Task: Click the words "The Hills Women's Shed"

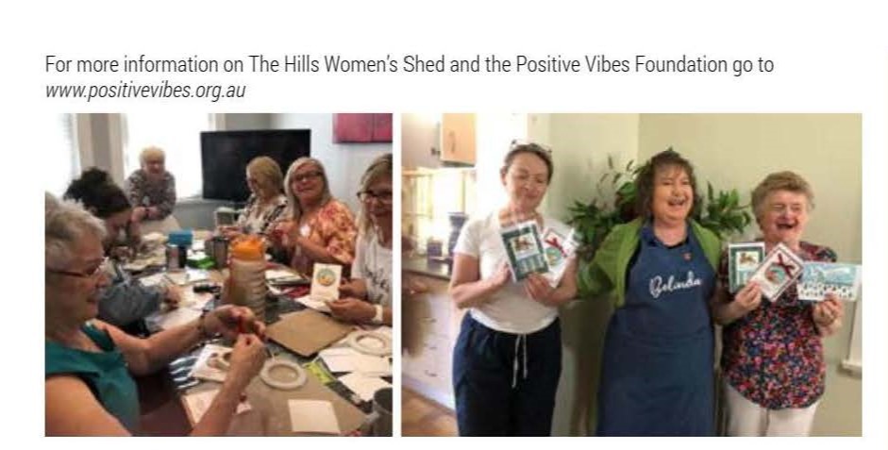Action: click(x=347, y=64)
